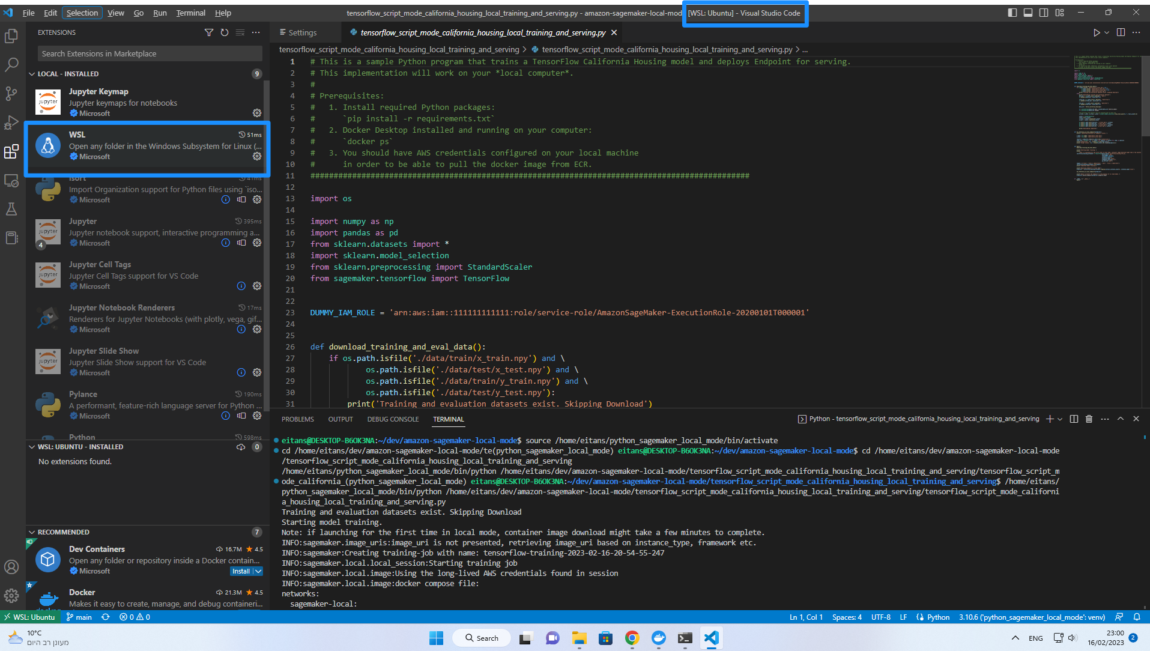The image size is (1150, 651).
Task: Open the Terminal menu
Action: [190, 13]
